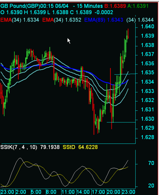Click the horizontal level line below 1.630

click(121, 122)
